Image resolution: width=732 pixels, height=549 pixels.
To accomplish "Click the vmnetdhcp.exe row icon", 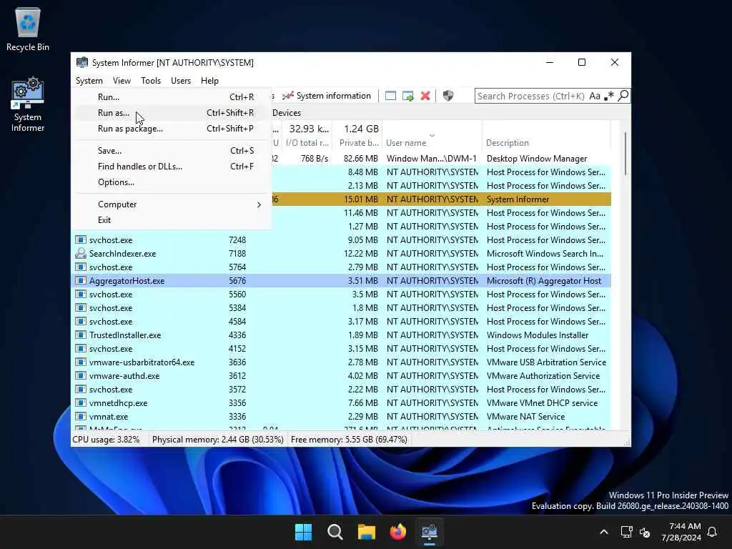I will point(81,403).
